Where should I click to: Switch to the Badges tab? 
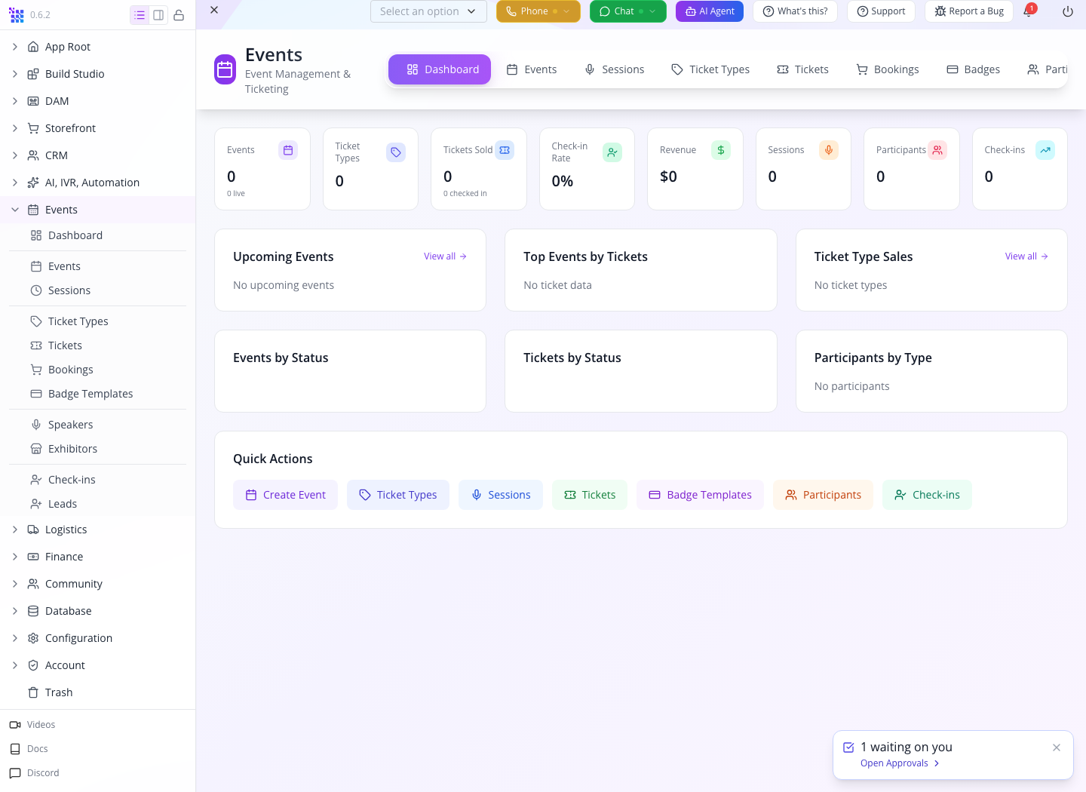(x=974, y=69)
